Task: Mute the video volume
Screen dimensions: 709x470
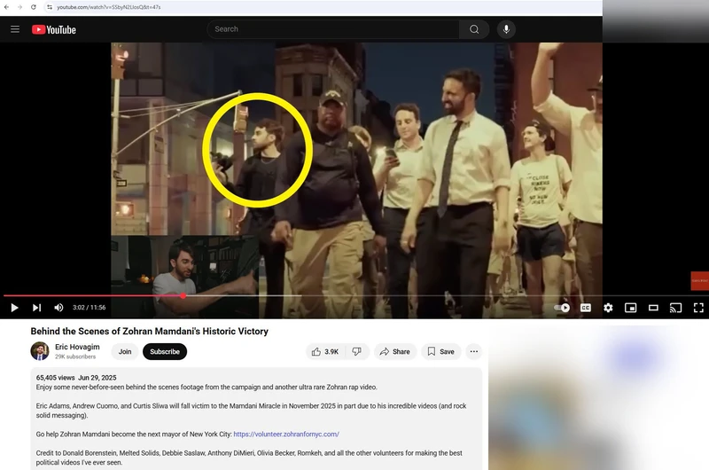Action: (x=58, y=308)
